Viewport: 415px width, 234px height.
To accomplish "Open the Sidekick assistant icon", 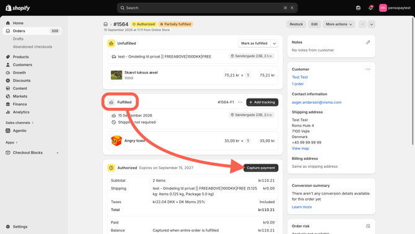I will coord(358,8).
